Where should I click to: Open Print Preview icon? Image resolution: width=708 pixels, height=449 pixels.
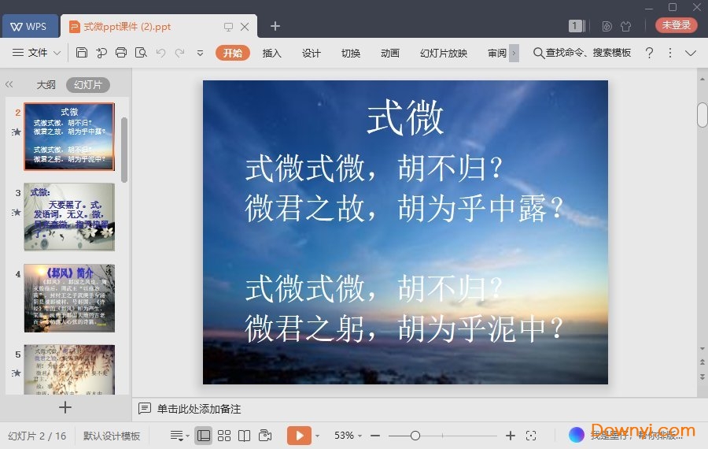pos(141,53)
